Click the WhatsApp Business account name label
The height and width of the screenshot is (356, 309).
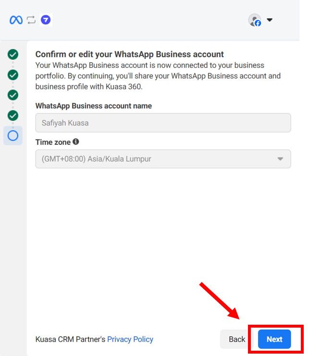94,106
